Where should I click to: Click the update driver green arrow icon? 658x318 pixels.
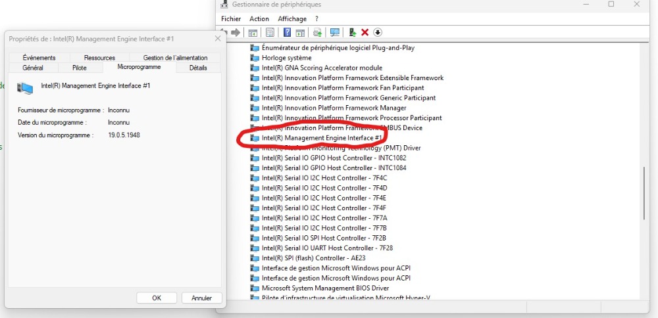tap(353, 33)
